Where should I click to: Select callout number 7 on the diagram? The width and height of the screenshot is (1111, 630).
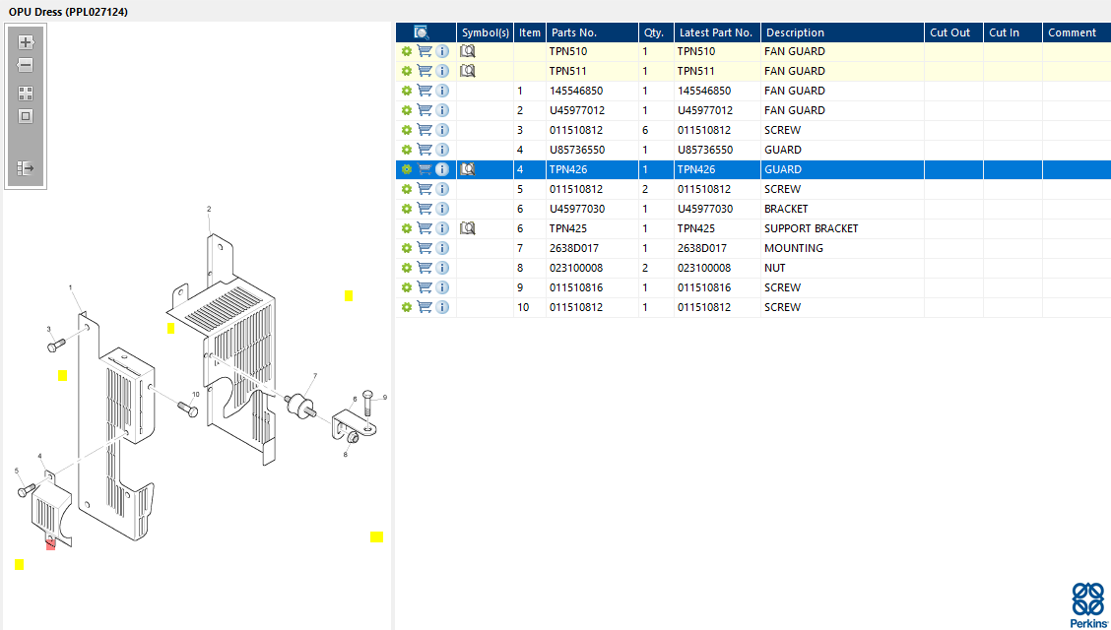pyautogui.click(x=315, y=375)
